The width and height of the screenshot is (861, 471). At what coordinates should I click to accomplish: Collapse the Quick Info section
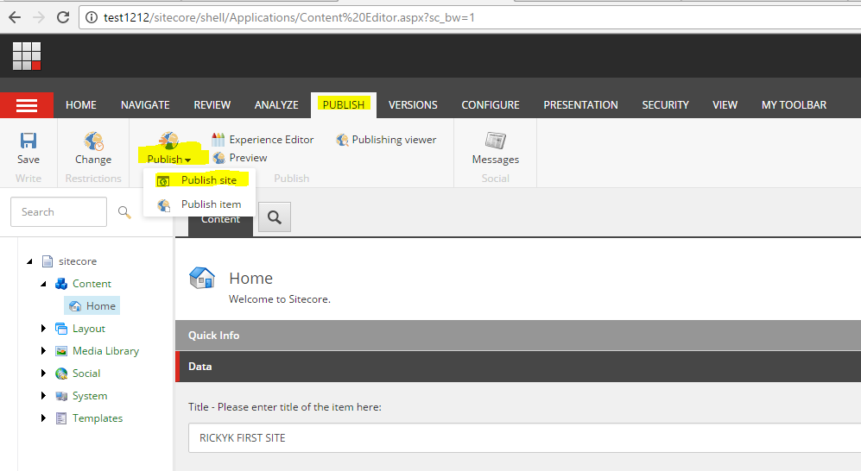click(x=518, y=335)
